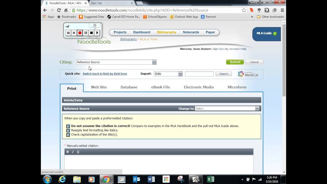
Task: Click 'Switch back to field-by-field form' link
Action: tap(105, 74)
